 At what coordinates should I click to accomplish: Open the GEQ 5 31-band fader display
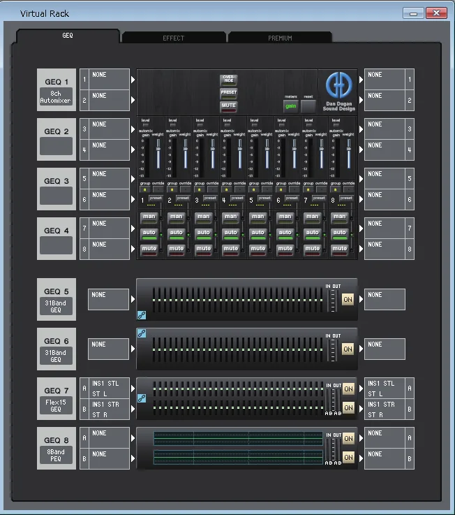(x=237, y=300)
